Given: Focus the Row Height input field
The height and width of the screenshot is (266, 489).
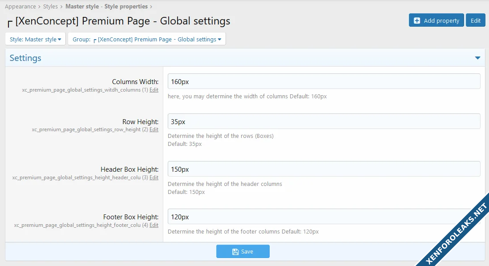Looking at the screenshot, I should click(x=324, y=121).
